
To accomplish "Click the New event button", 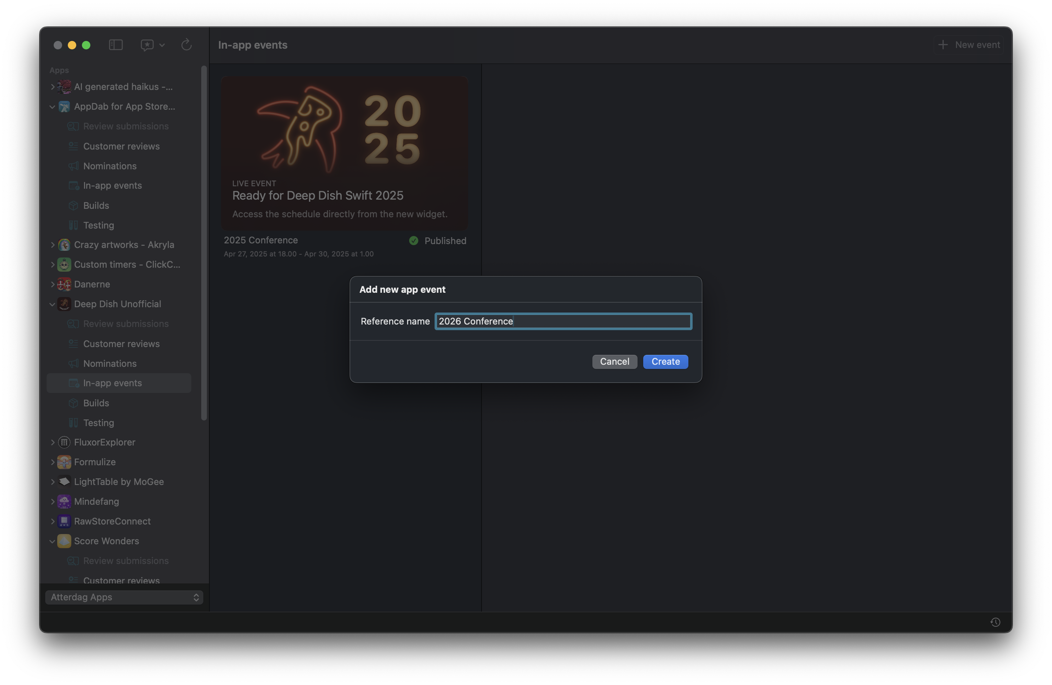I will pyautogui.click(x=968, y=44).
